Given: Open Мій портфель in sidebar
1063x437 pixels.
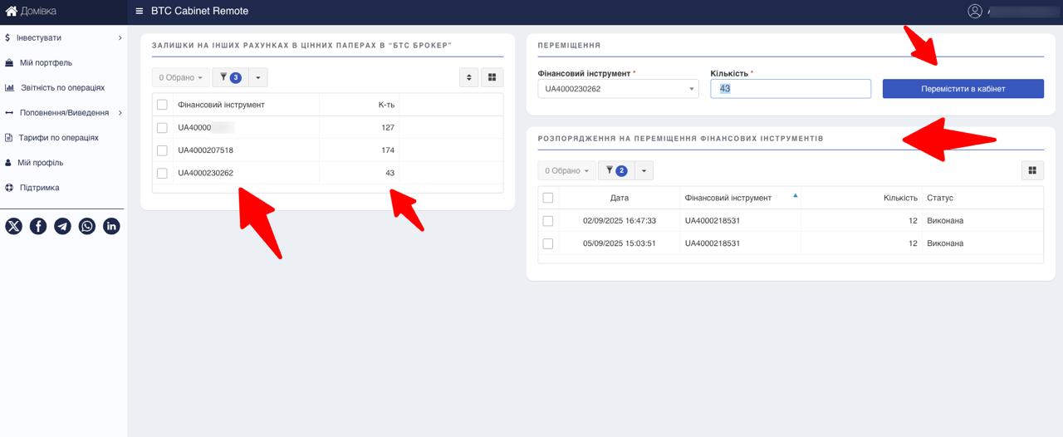Looking at the screenshot, I should coord(46,63).
